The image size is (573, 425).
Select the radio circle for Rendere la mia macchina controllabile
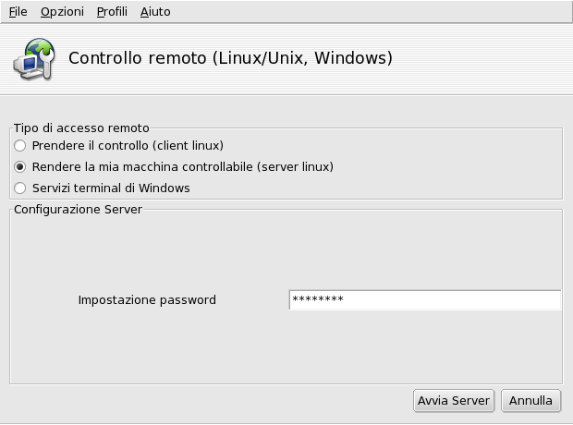(x=20, y=167)
